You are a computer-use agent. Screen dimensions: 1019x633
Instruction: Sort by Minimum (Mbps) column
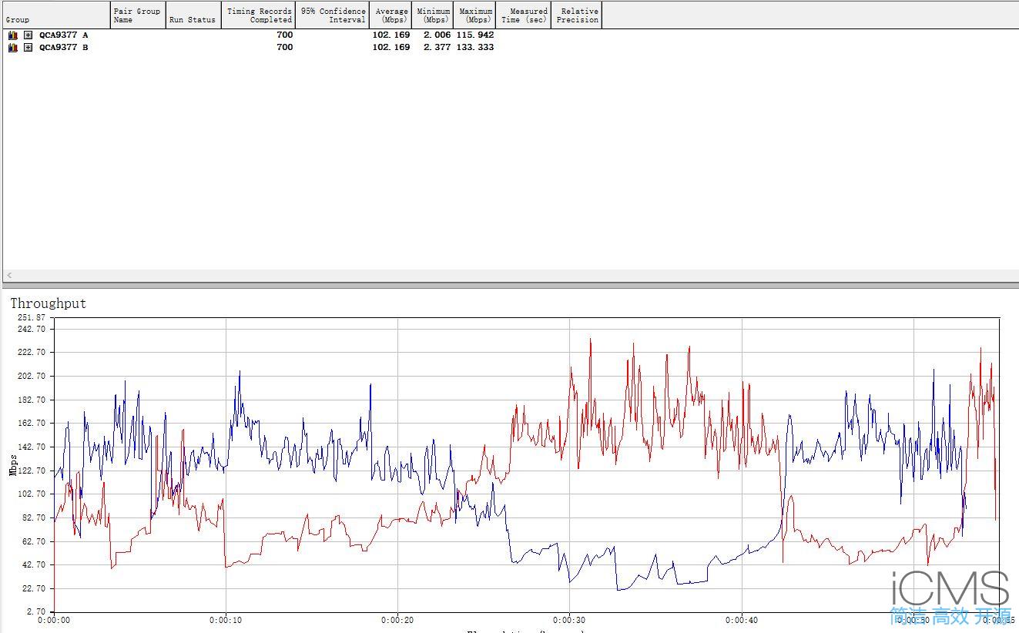pos(434,15)
